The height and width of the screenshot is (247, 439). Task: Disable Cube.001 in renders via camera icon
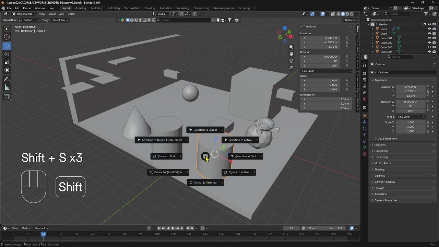click(434, 38)
